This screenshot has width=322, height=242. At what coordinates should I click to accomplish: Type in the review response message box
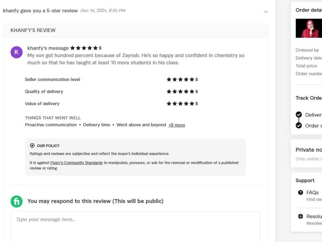[135, 226]
